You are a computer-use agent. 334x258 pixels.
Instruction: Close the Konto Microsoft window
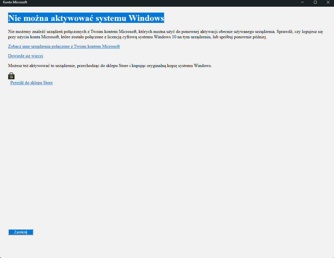tap(328, 2)
